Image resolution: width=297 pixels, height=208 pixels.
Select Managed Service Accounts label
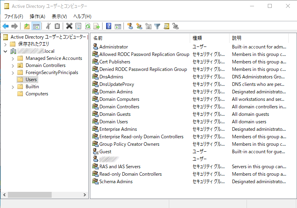pyautogui.click(x=54, y=58)
